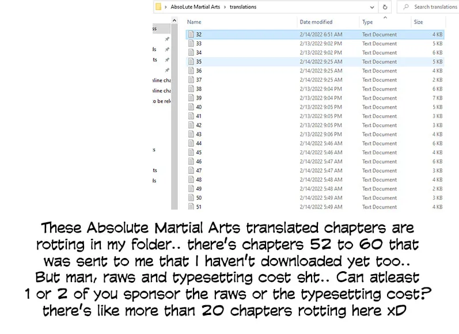The width and height of the screenshot is (459, 334).
Task: Select the file icon for document 35
Action: (x=191, y=62)
